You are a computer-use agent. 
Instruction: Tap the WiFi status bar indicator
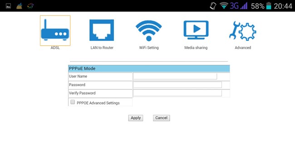(x=224, y=5)
